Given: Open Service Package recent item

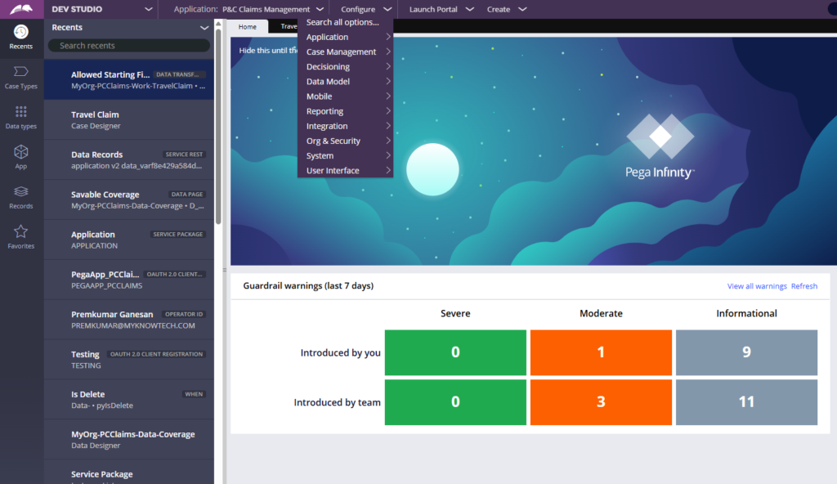Looking at the screenshot, I should point(129,473).
